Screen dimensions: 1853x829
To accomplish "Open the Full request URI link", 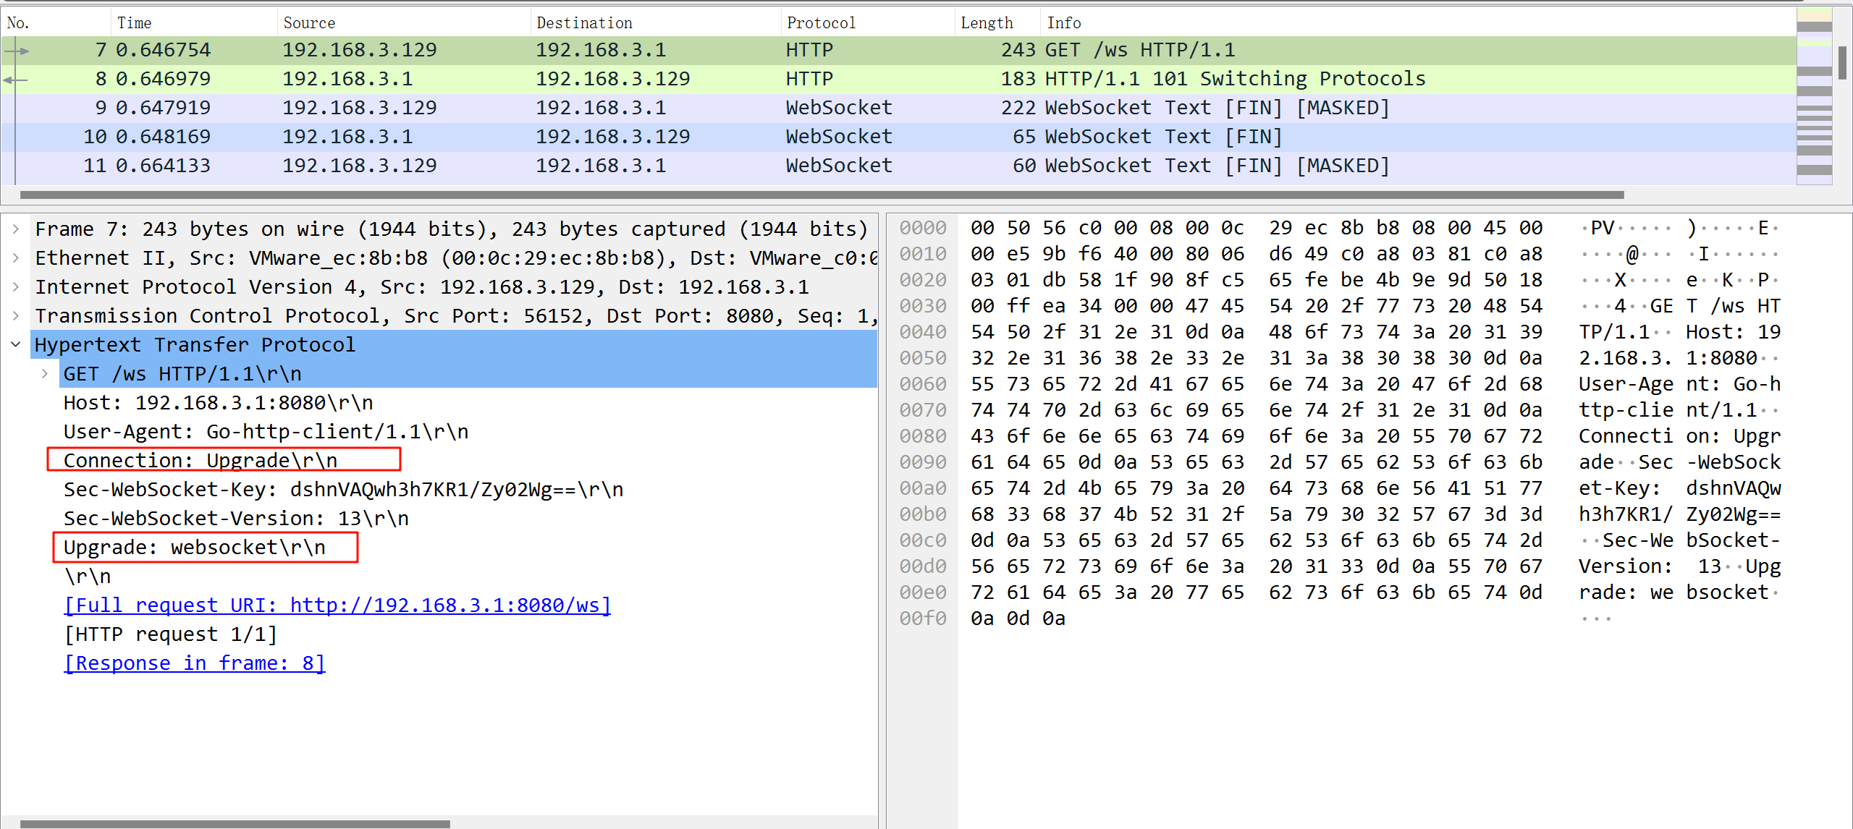I will [337, 605].
